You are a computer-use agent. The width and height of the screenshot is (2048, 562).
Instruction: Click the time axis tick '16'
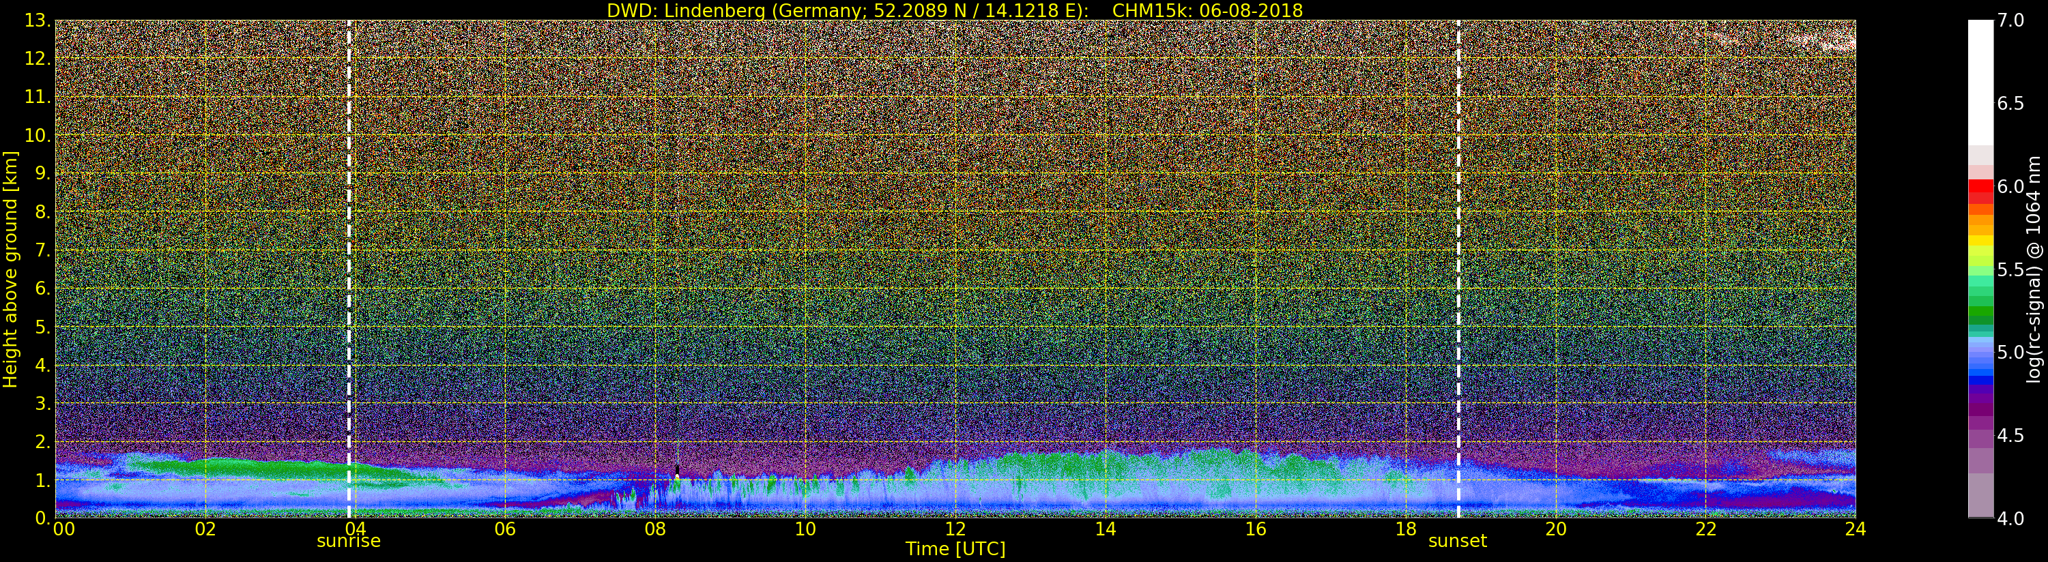click(1256, 529)
